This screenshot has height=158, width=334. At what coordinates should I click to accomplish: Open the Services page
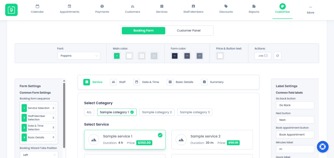tap(162, 9)
